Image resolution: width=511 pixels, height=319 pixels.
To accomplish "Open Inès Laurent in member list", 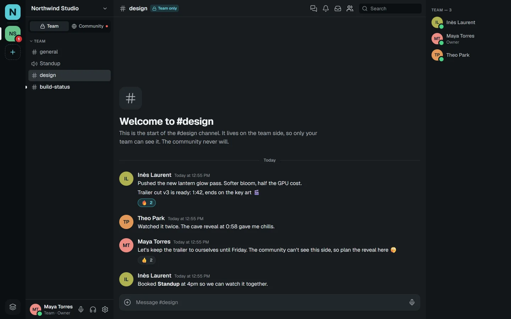I will [468, 23].
